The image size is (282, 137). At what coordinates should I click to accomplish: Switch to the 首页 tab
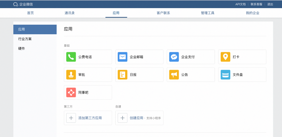(30, 13)
